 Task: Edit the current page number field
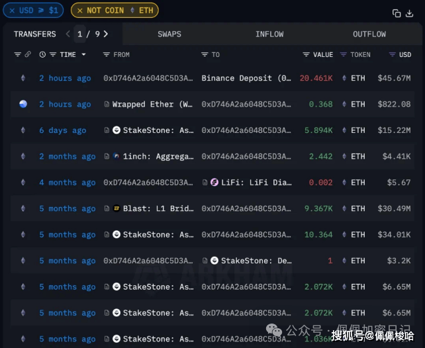[79, 34]
